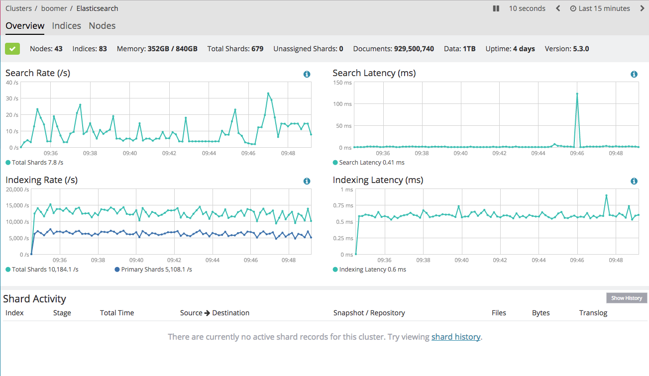649x376 pixels.
Task: Toggle Total Shards 10,184.1 /s legend series
Action: click(x=42, y=269)
